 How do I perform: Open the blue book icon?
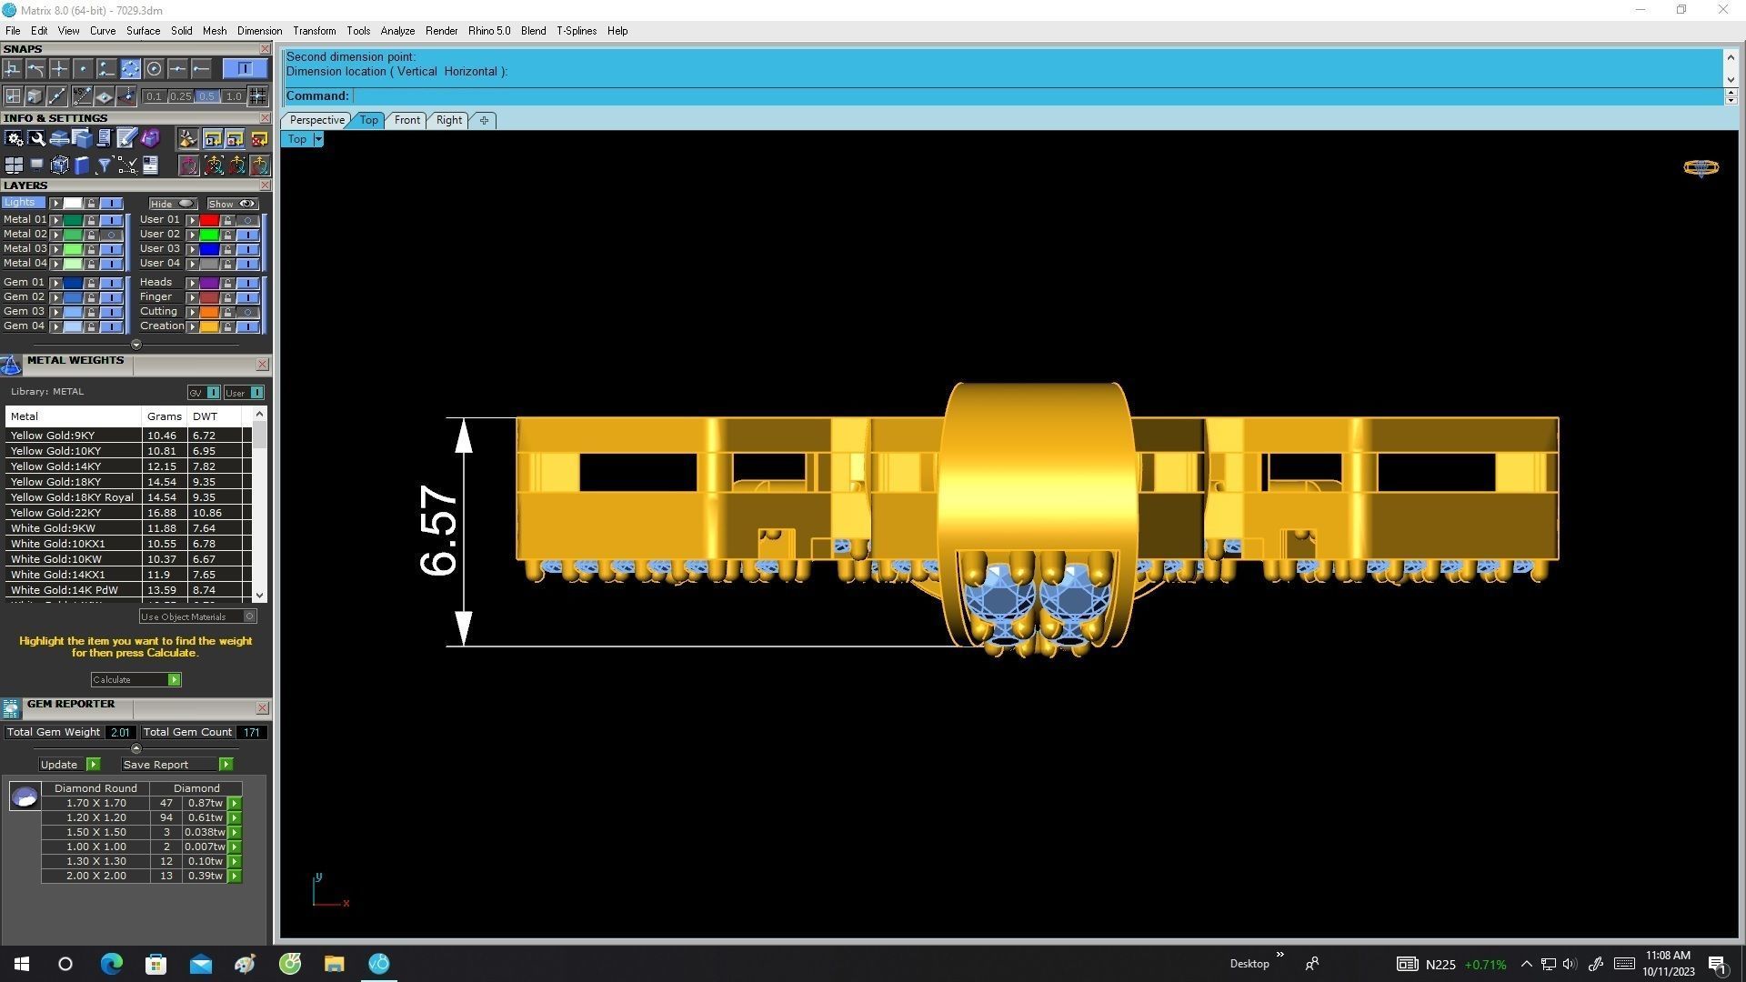coord(82,165)
